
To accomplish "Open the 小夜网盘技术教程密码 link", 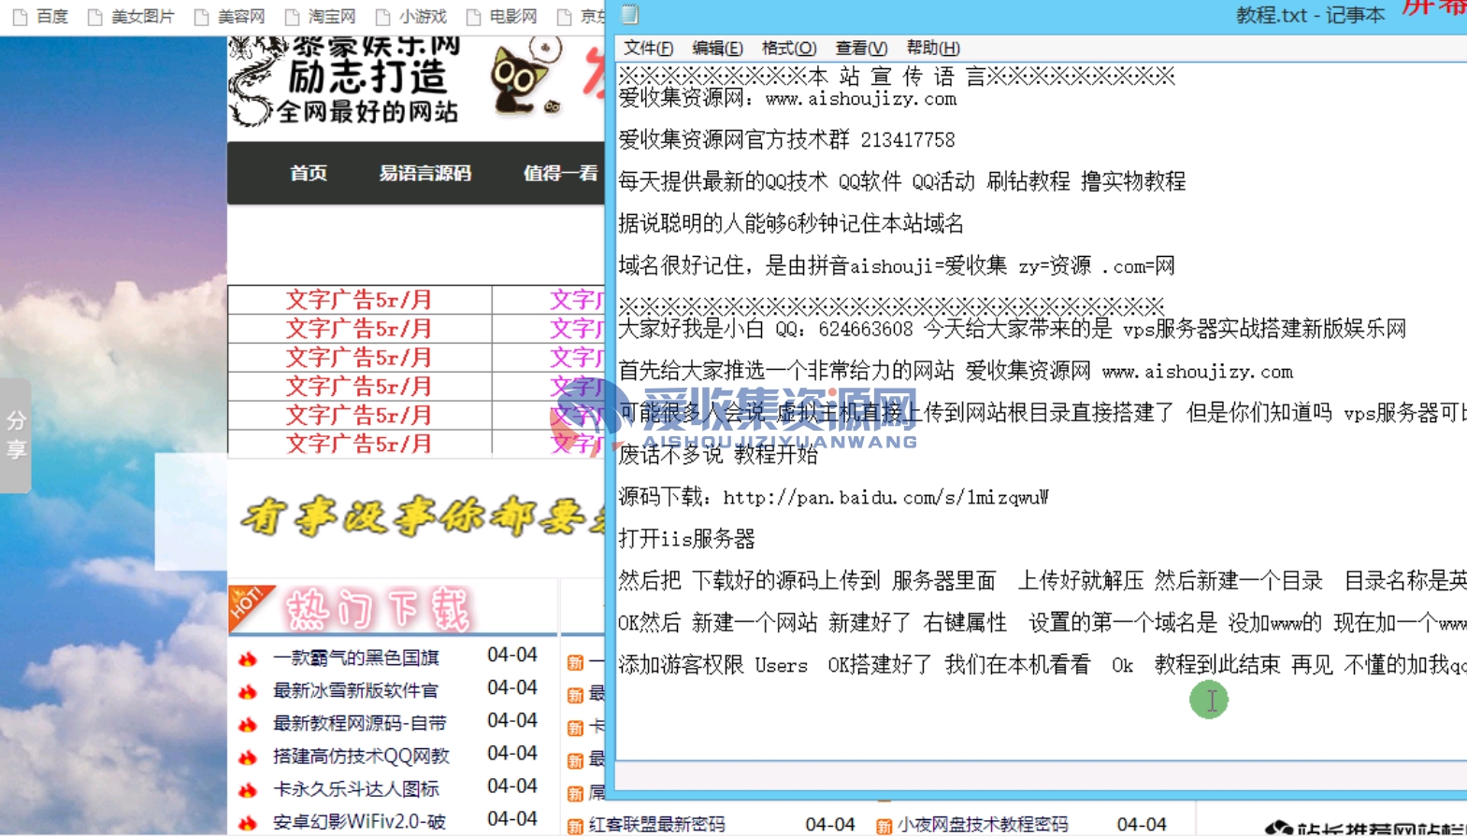I will coord(983,825).
